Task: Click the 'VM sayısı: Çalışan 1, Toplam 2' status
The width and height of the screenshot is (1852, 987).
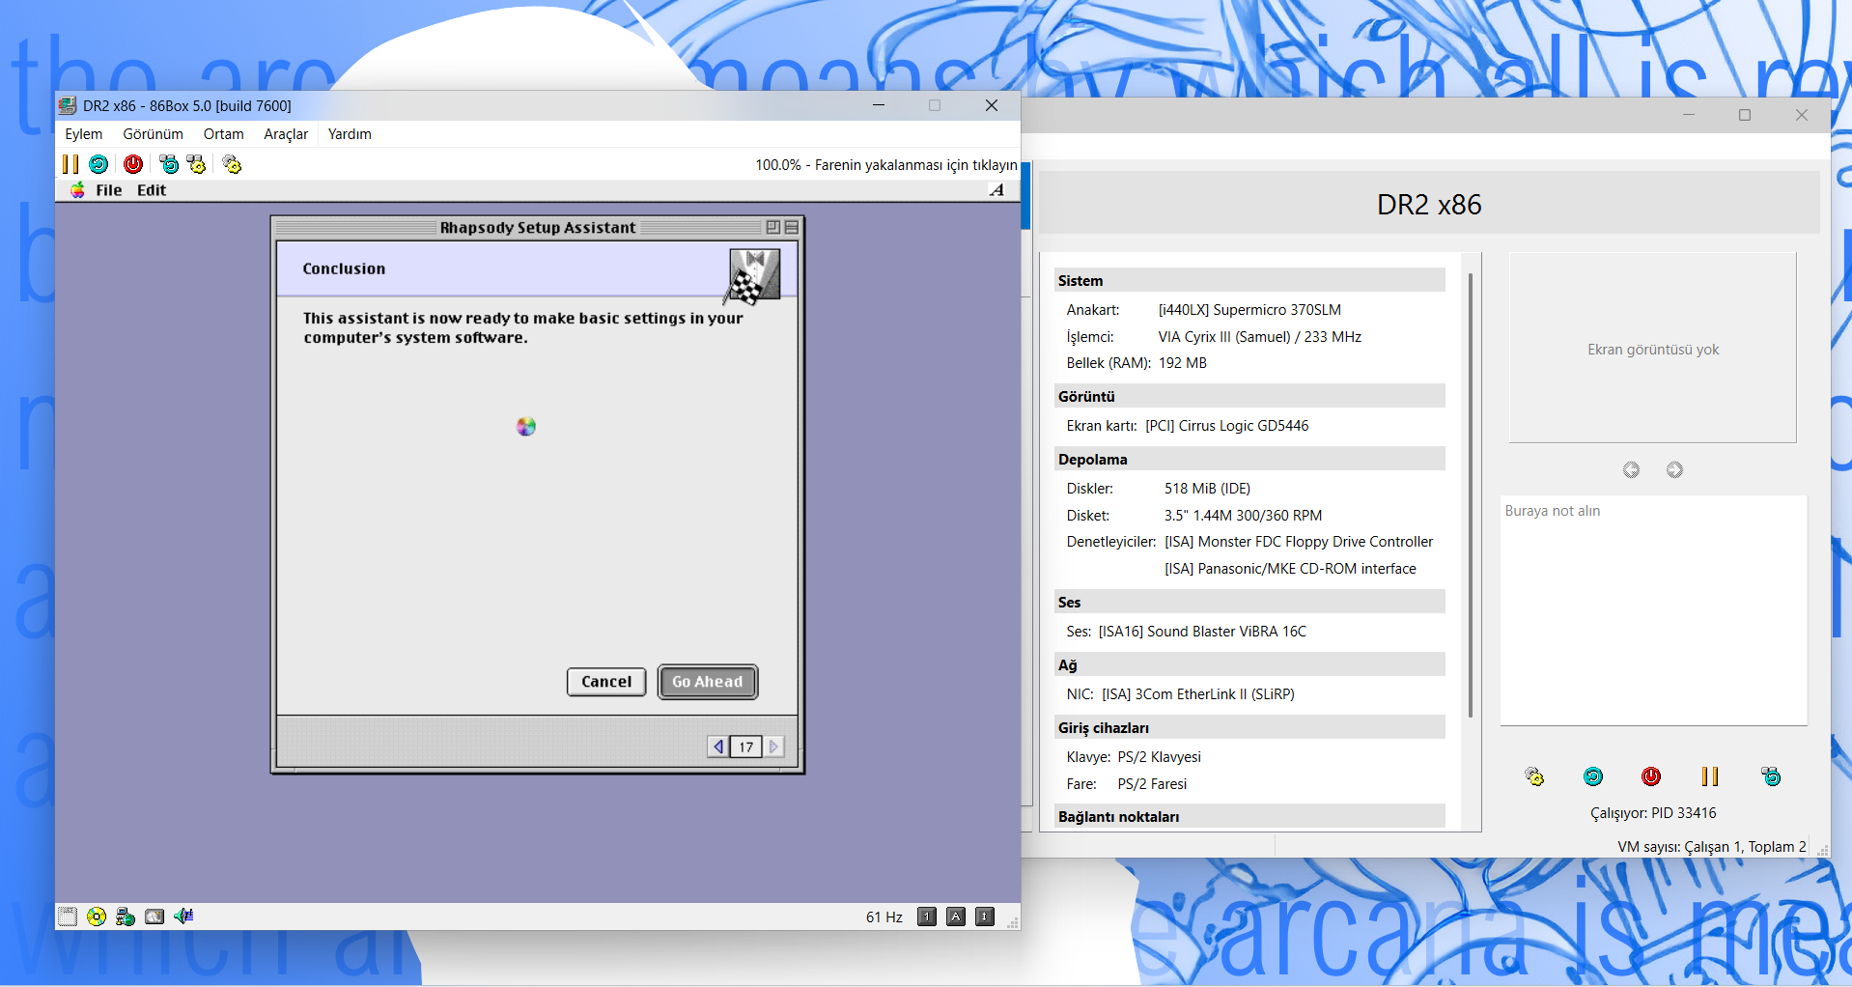Action: pyautogui.click(x=1712, y=847)
